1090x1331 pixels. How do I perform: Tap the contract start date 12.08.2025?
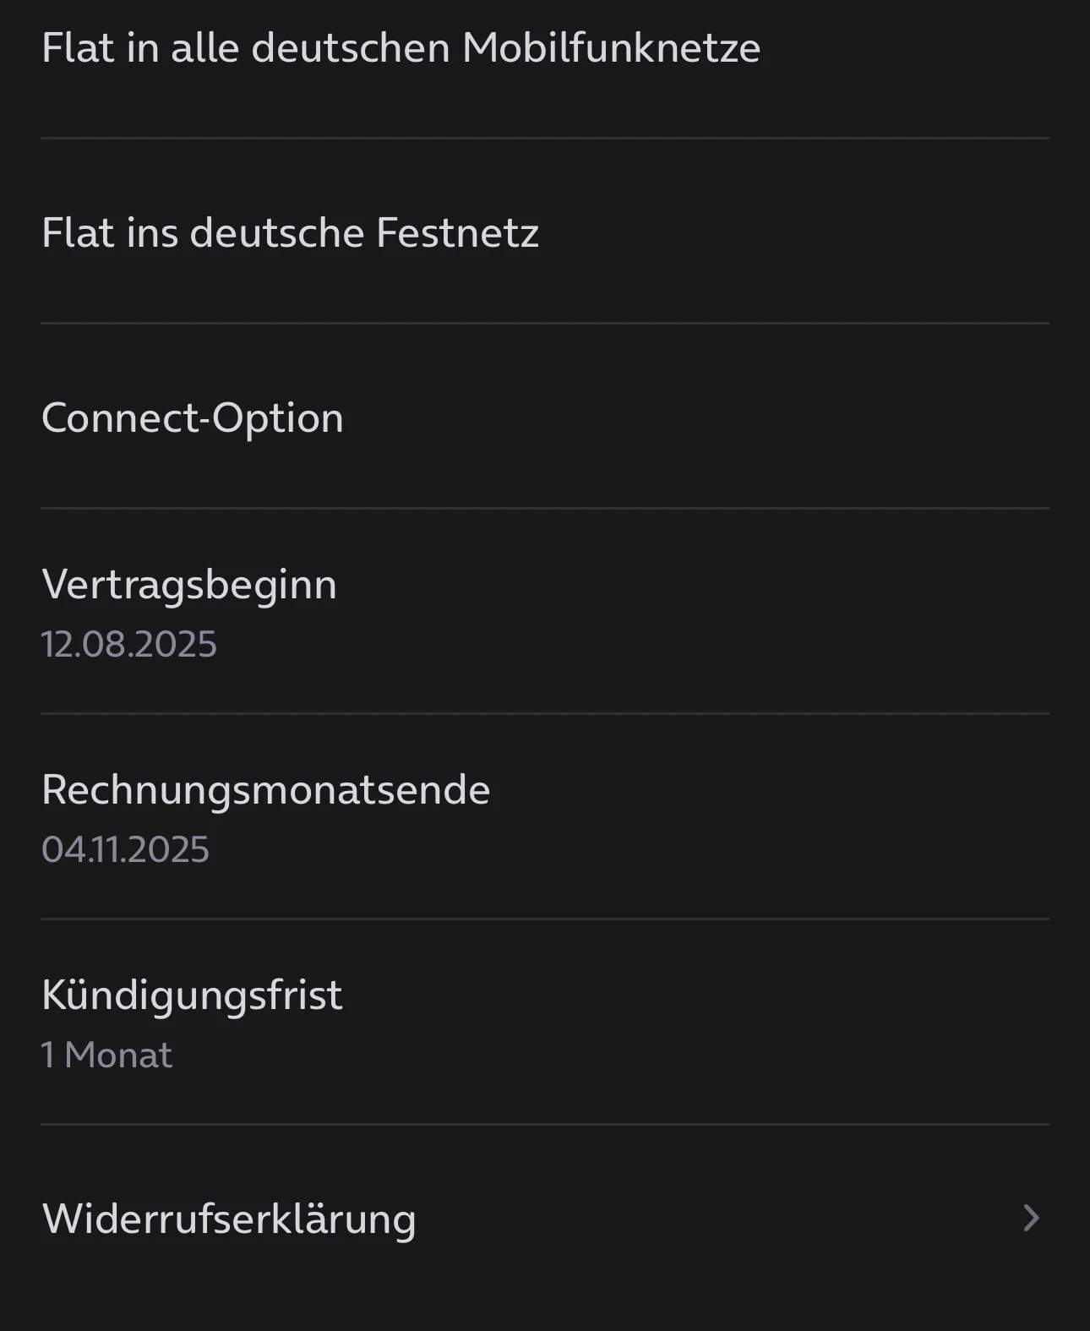click(x=129, y=644)
